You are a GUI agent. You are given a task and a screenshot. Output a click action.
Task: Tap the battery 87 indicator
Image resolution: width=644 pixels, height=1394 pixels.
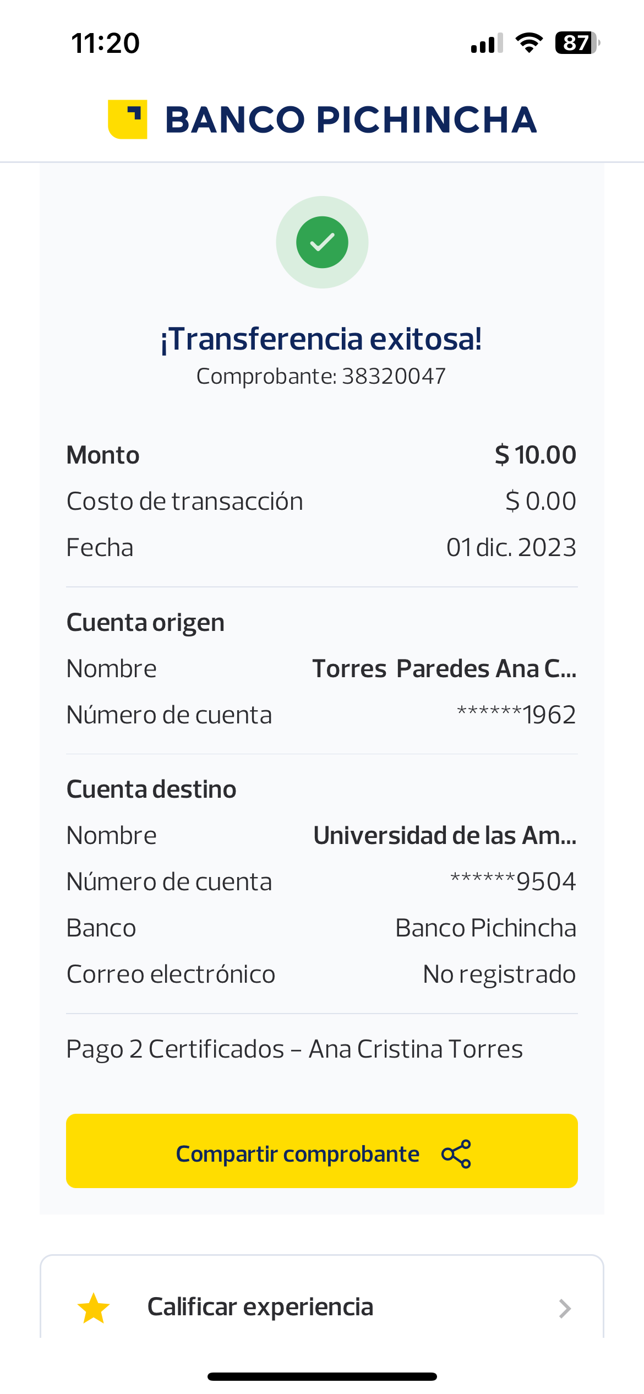click(577, 43)
